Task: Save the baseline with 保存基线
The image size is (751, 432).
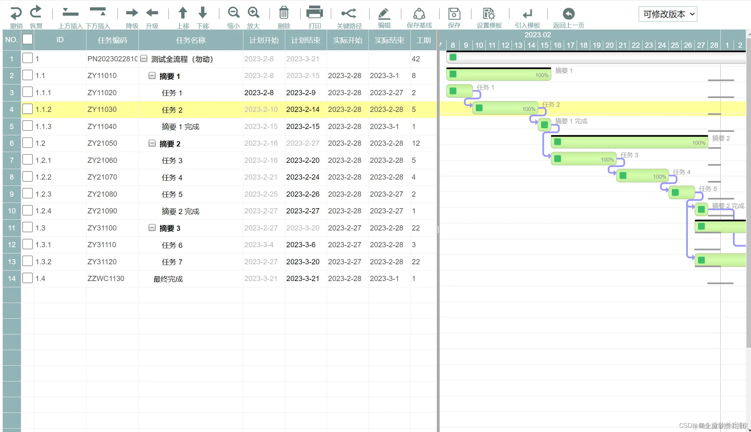Action: [x=419, y=14]
